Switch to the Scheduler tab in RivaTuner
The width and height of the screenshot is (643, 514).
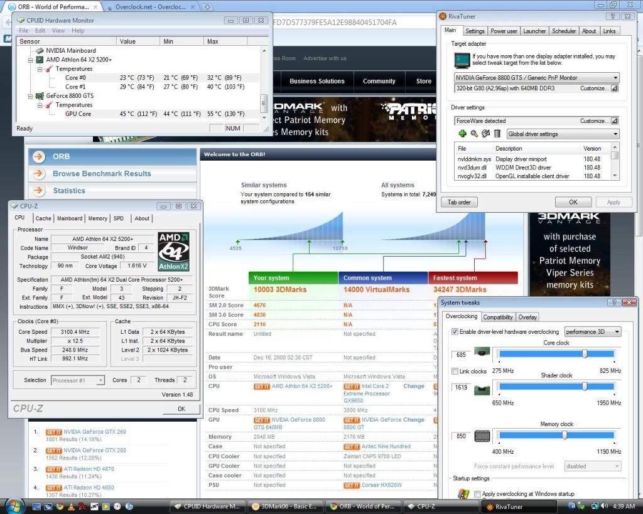(x=564, y=31)
